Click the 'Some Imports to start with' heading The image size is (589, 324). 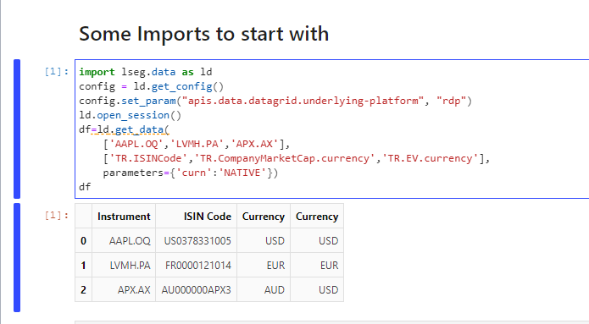coord(204,34)
